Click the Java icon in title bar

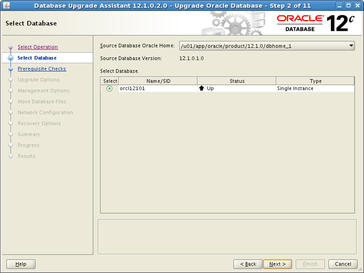pos(6,6)
